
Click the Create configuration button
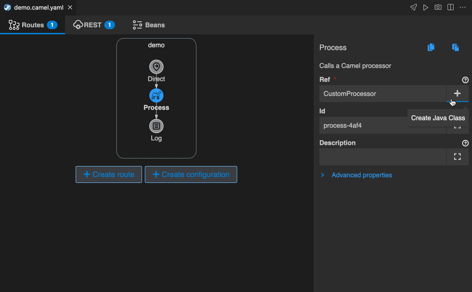click(191, 174)
